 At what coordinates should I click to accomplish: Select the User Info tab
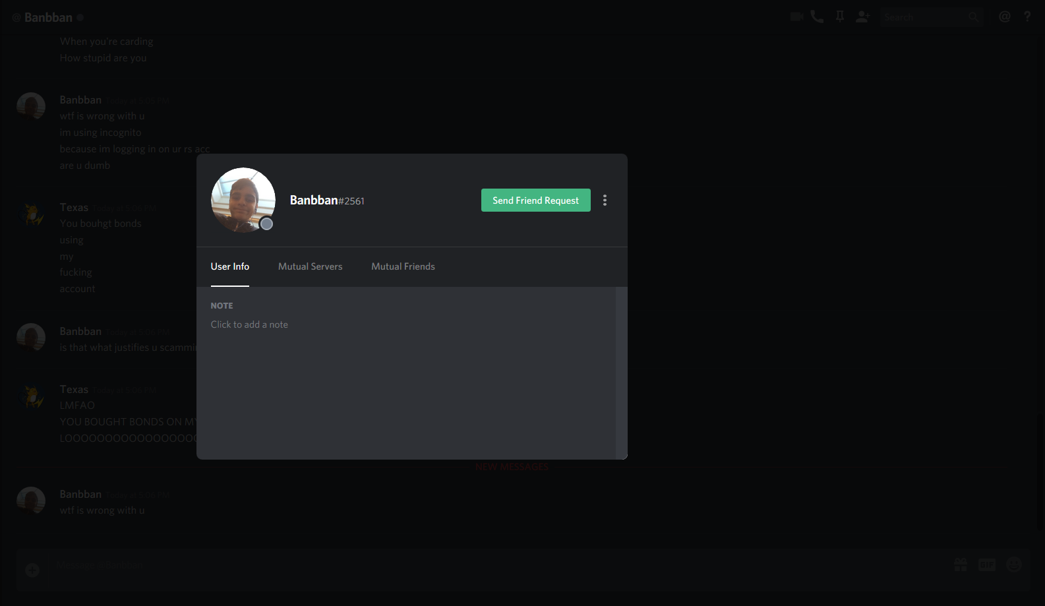pyautogui.click(x=230, y=266)
